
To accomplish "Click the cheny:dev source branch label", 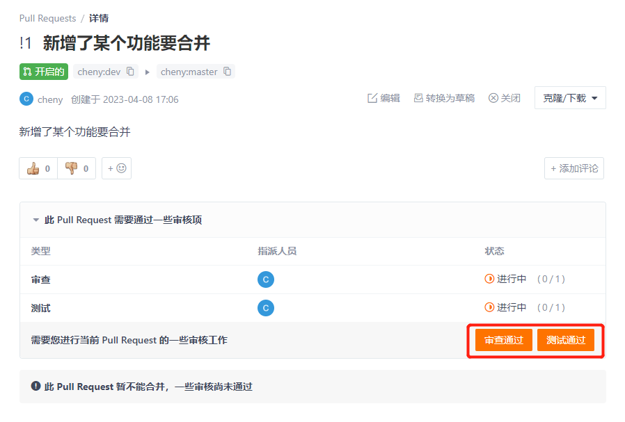I will click(99, 72).
